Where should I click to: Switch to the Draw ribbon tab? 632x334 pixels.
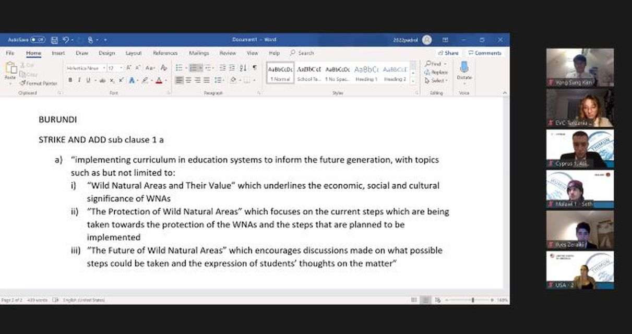point(82,53)
